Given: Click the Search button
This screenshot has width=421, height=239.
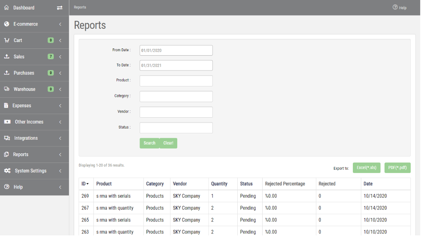Looking at the screenshot, I should [x=149, y=143].
